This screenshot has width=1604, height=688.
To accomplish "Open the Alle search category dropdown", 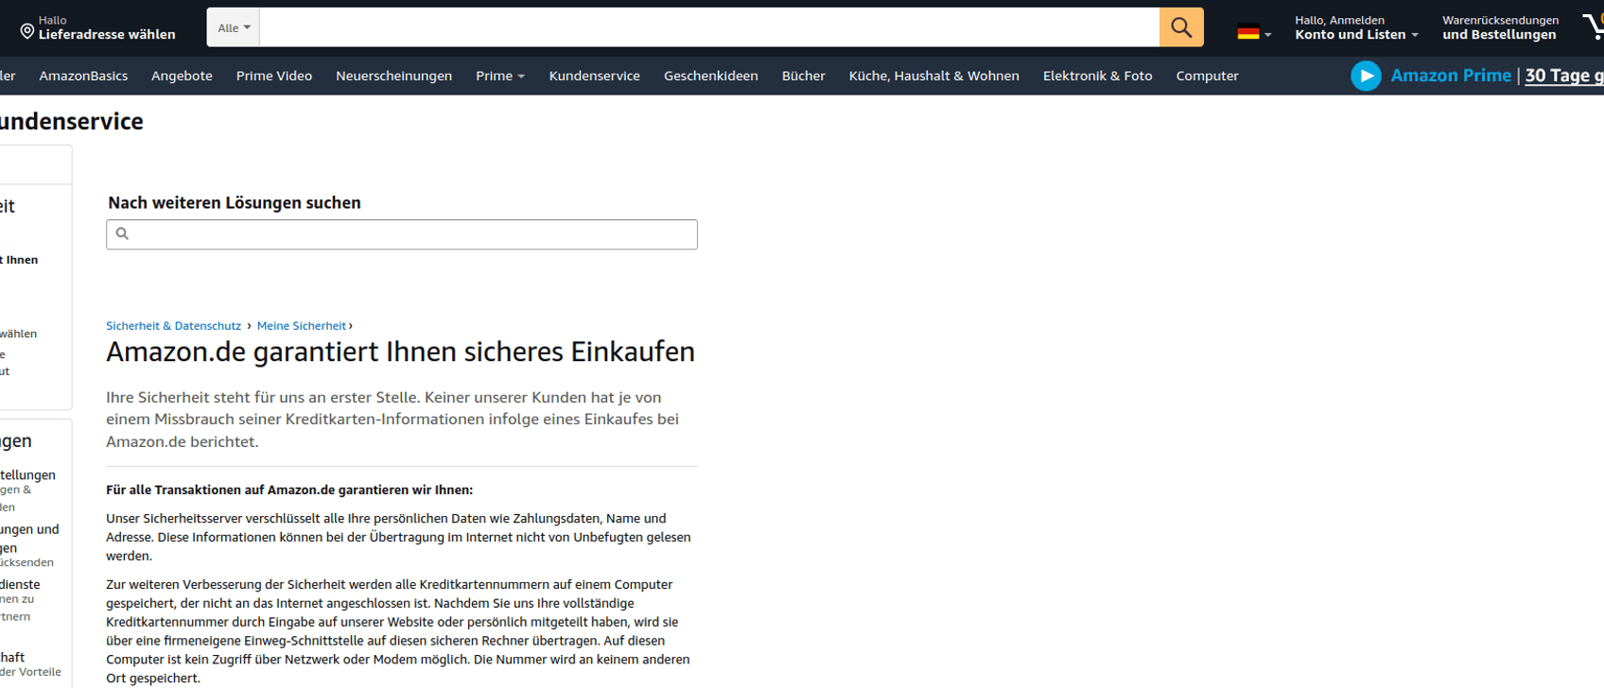I will coord(234,27).
